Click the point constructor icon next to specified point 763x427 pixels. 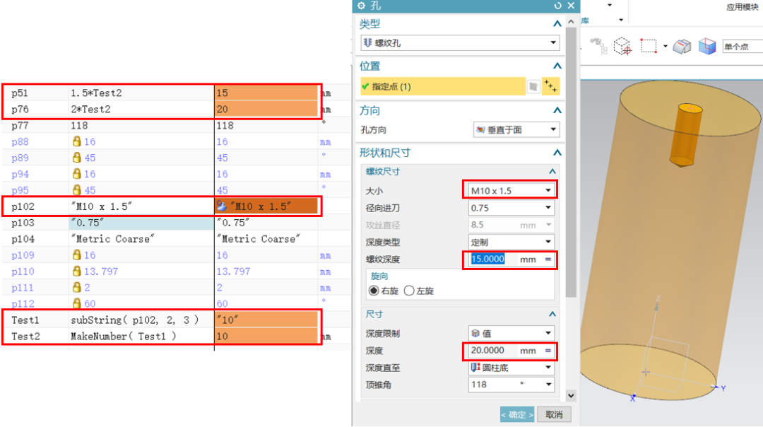pyautogui.click(x=550, y=87)
